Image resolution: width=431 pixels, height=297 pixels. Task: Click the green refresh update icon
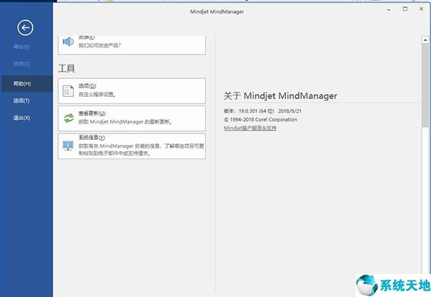pos(68,118)
